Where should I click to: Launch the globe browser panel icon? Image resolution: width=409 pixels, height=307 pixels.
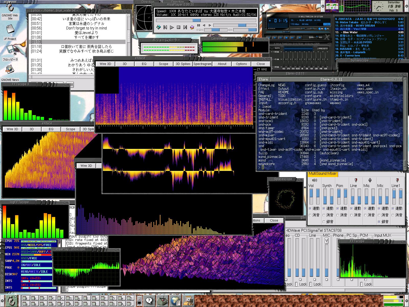176,301
